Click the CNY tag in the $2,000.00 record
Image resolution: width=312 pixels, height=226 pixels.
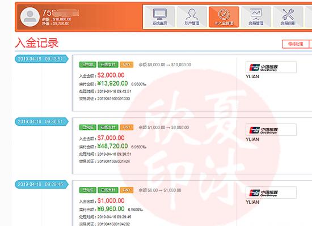tap(127, 65)
